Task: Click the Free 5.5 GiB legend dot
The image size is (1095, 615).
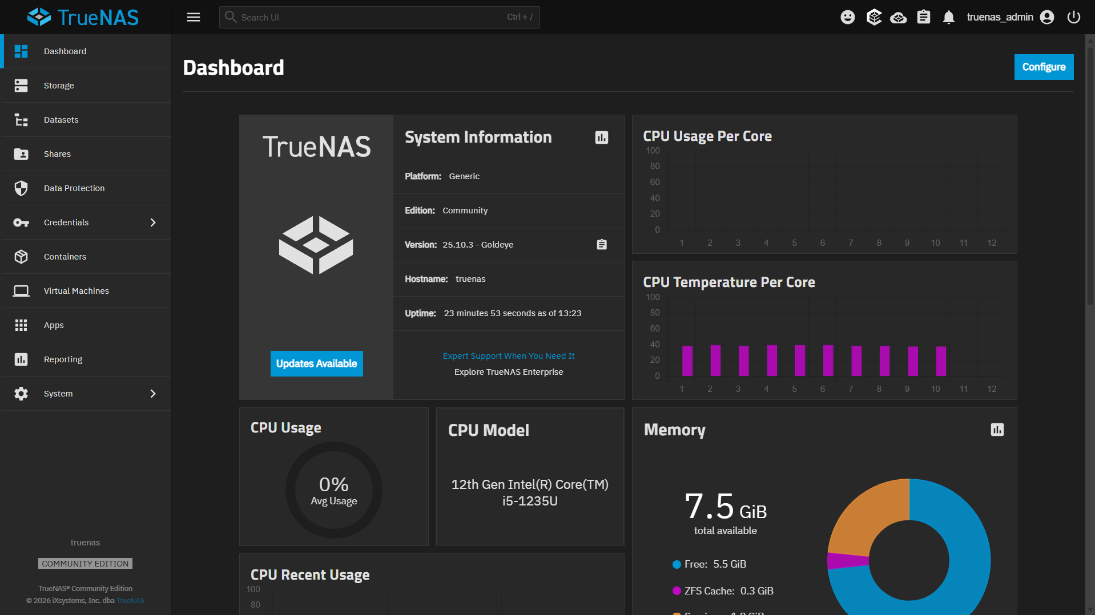Action: point(677,564)
